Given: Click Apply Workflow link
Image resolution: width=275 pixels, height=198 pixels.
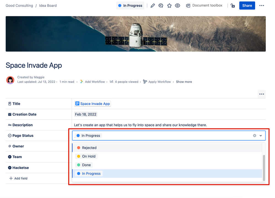Looking at the screenshot, I should tap(159, 82).
